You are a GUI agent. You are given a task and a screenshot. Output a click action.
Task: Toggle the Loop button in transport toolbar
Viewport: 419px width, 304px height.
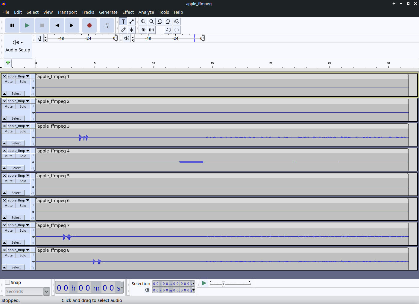click(107, 25)
